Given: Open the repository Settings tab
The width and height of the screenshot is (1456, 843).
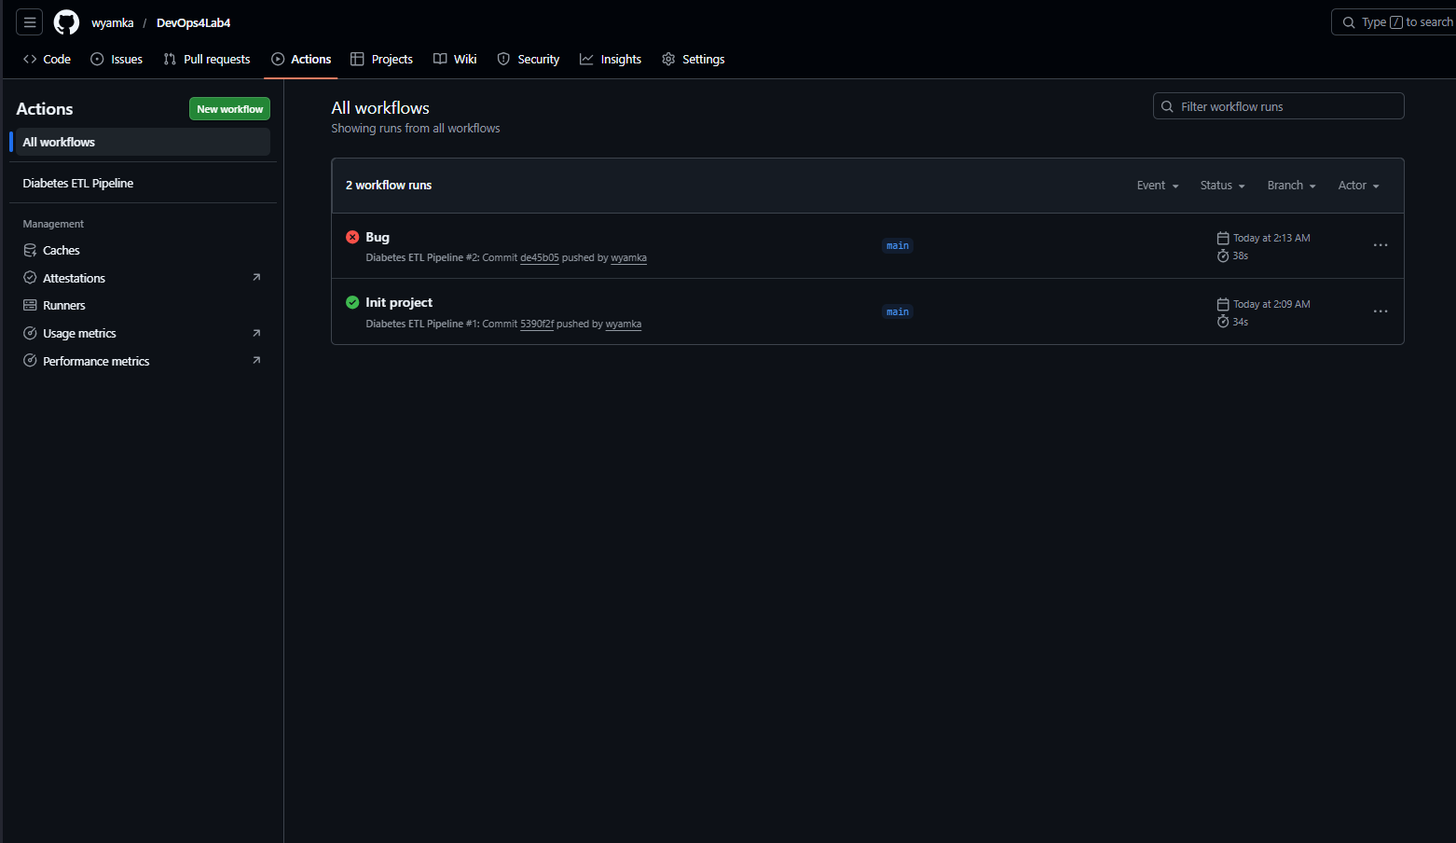Looking at the screenshot, I should (694, 59).
